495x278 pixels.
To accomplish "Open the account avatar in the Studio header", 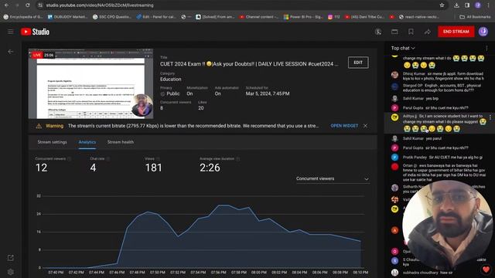I will pyautogui.click(x=483, y=32).
